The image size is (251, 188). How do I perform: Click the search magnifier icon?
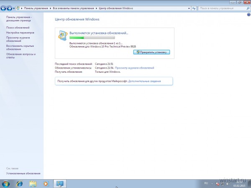248,8
